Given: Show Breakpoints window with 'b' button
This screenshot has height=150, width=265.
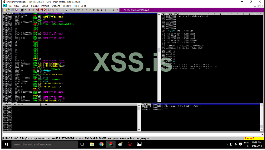Looking at the screenshot, I should (98, 10).
